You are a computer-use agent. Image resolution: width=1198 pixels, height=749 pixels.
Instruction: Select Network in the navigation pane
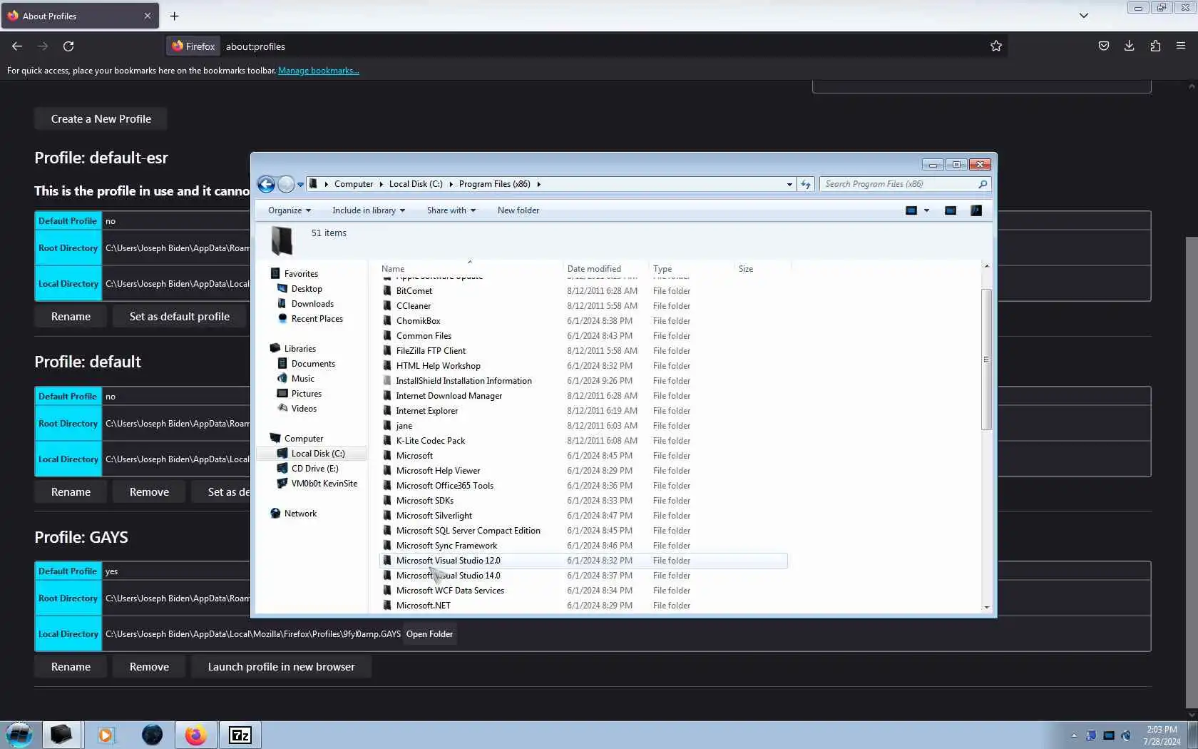[x=300, y=514]
